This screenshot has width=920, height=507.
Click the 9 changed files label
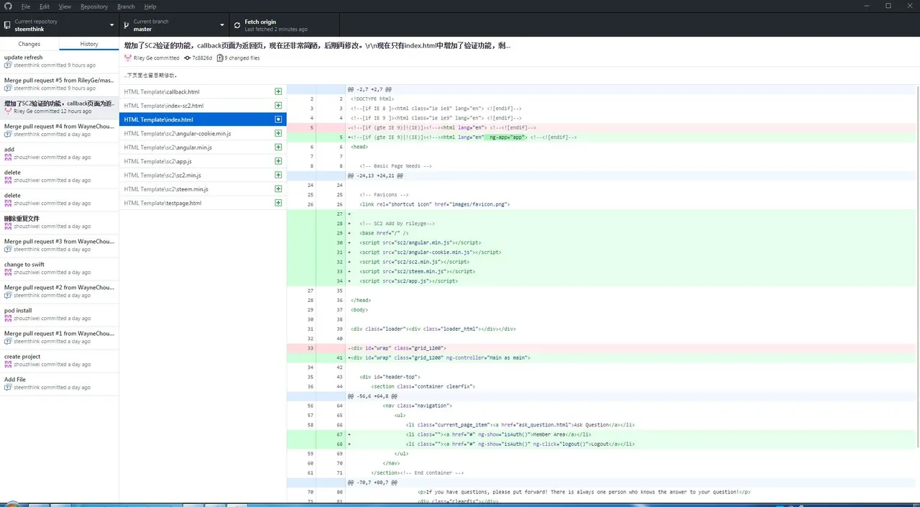click(242, 58)
